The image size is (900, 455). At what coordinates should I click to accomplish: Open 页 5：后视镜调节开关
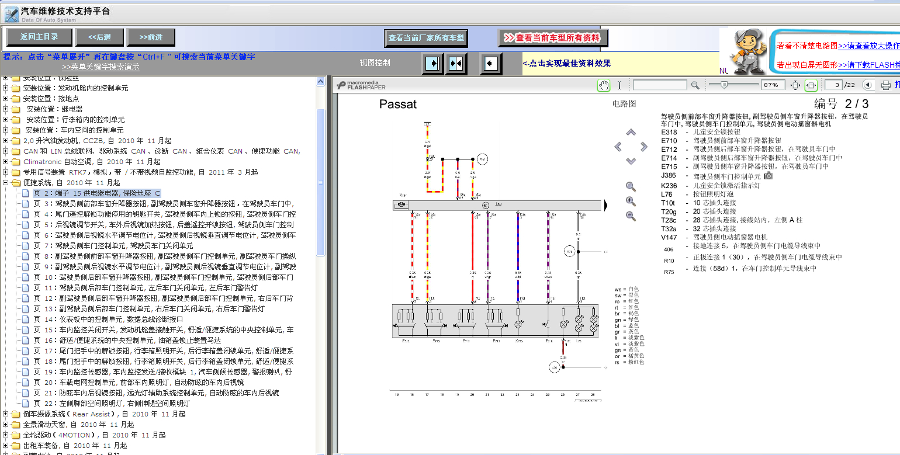click(x=164, y=224)
